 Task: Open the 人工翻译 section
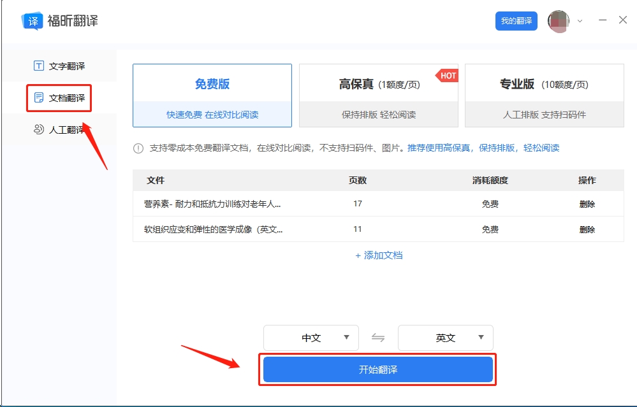[x=57, y=129]
